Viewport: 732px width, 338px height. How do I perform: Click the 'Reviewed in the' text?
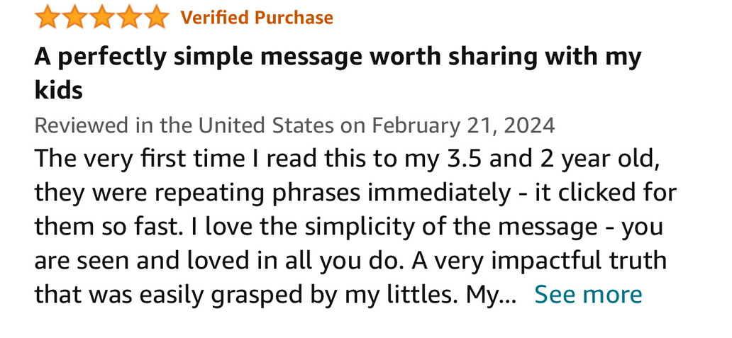(x=113, y=126)
